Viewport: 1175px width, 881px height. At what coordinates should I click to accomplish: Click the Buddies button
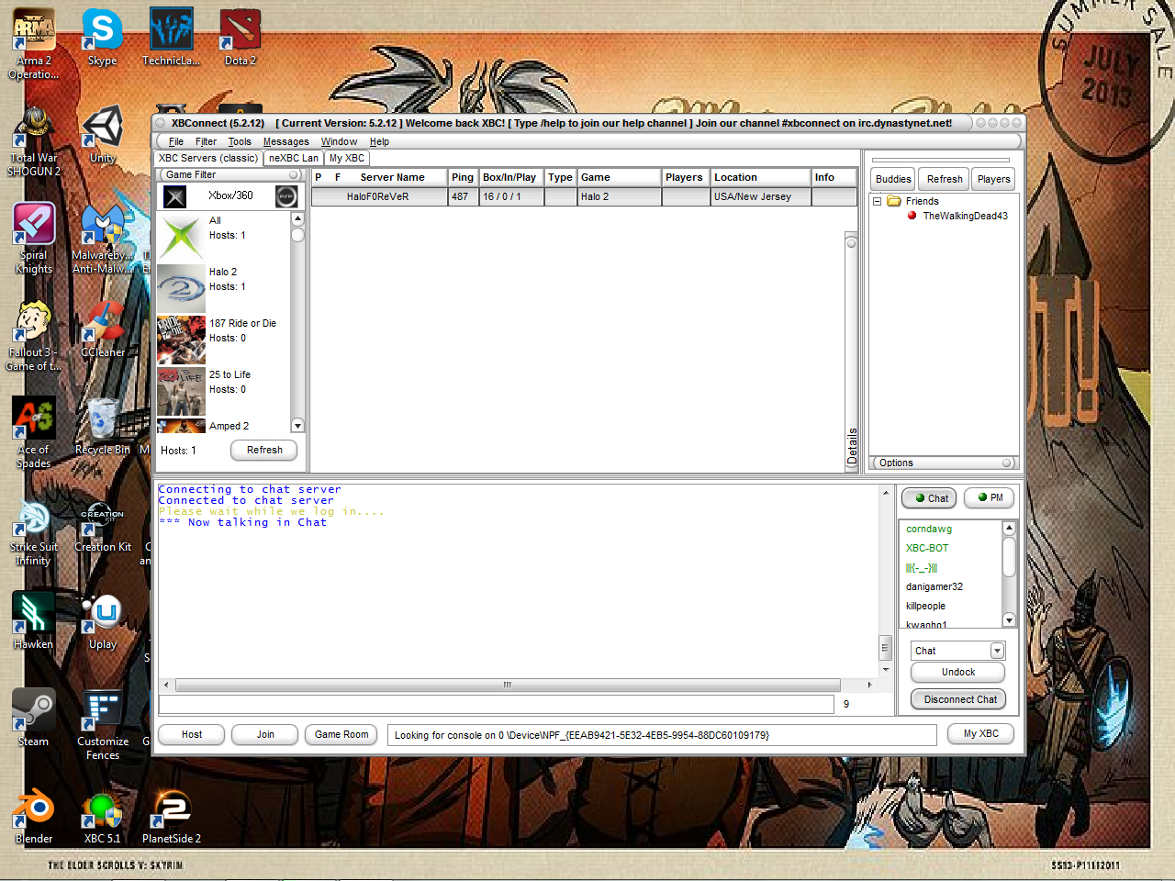point(893,180)
